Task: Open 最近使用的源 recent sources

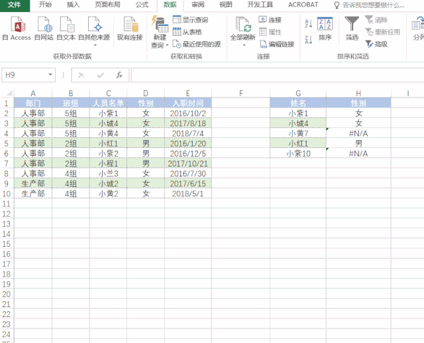Action: tap(197, 44)
